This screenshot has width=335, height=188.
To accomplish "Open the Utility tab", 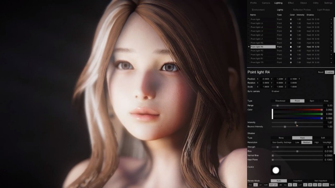I will (316, 3).
